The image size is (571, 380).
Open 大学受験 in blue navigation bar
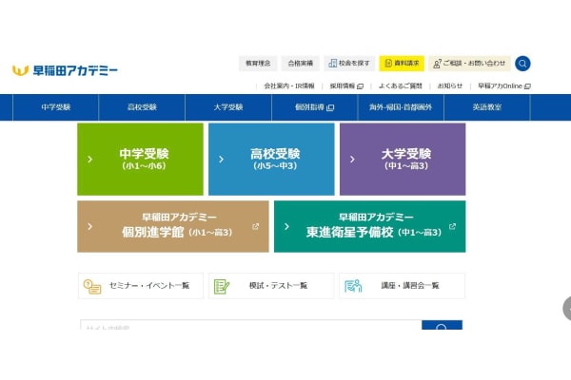228,107
